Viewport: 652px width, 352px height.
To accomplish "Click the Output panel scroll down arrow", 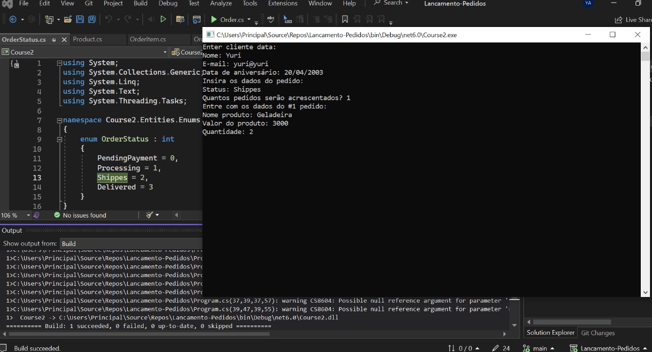I will click(x=514, y=325).
